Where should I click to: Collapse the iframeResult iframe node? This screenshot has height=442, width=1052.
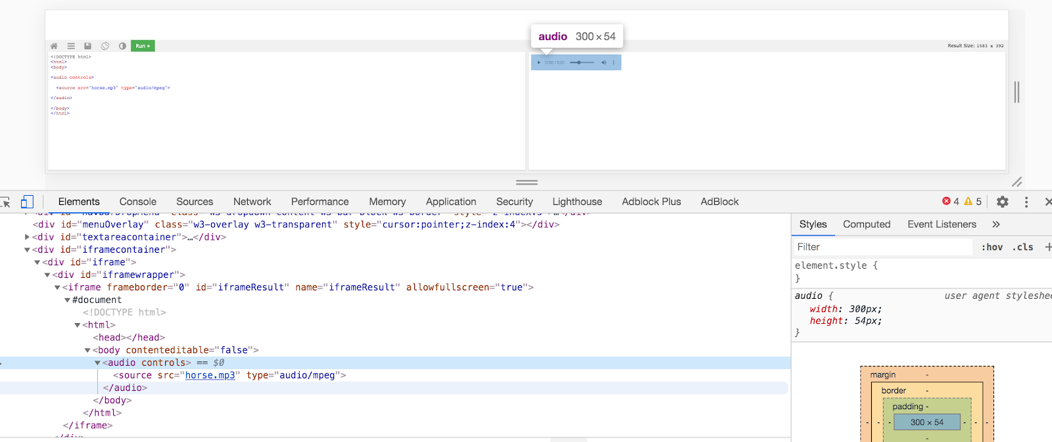point(57,287)
